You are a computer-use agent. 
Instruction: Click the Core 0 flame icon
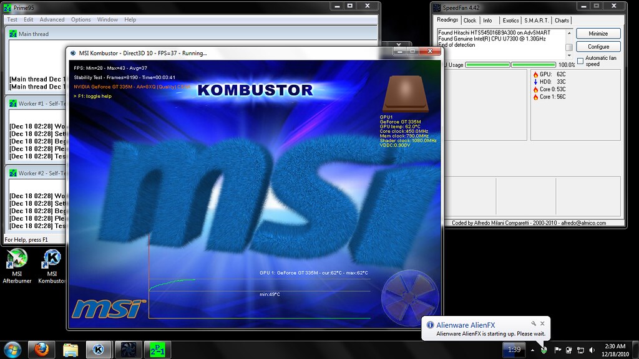pos(535,89)
